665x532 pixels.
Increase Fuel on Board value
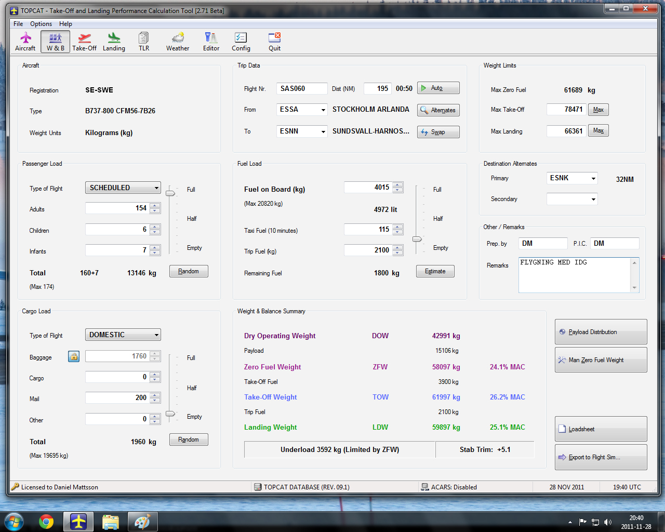[x=398, y=185]
